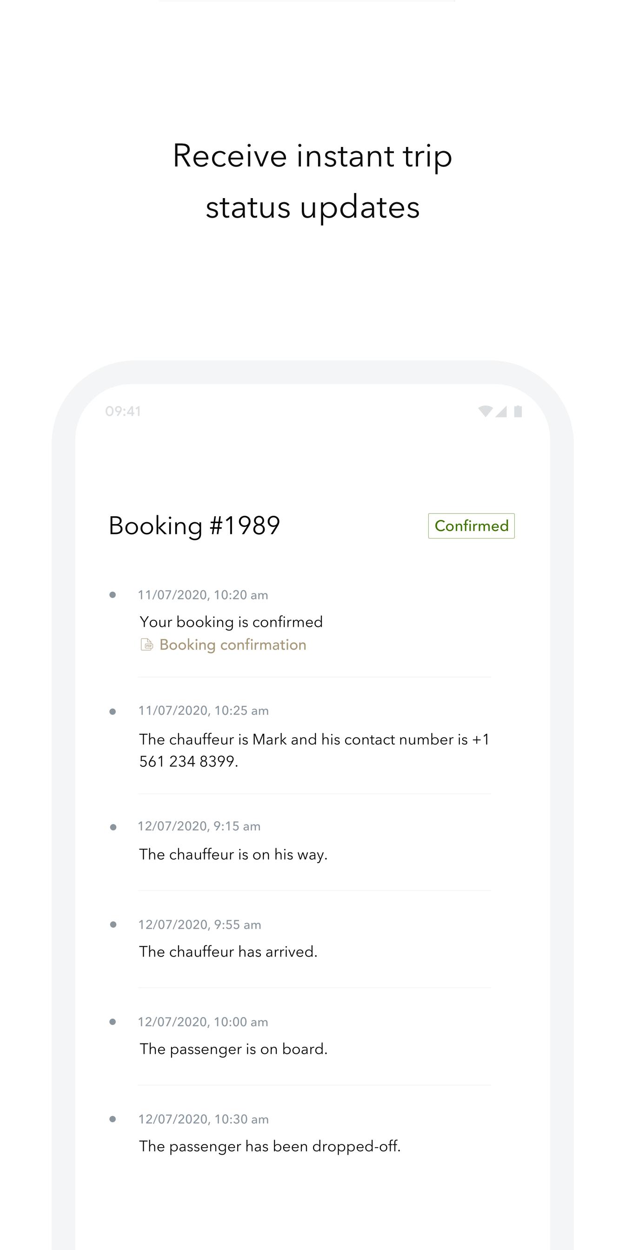The width and height of the screenshot is (625, 1250).
Task: Select 'Your booking is confirmed' message
Action: point(231,622)
